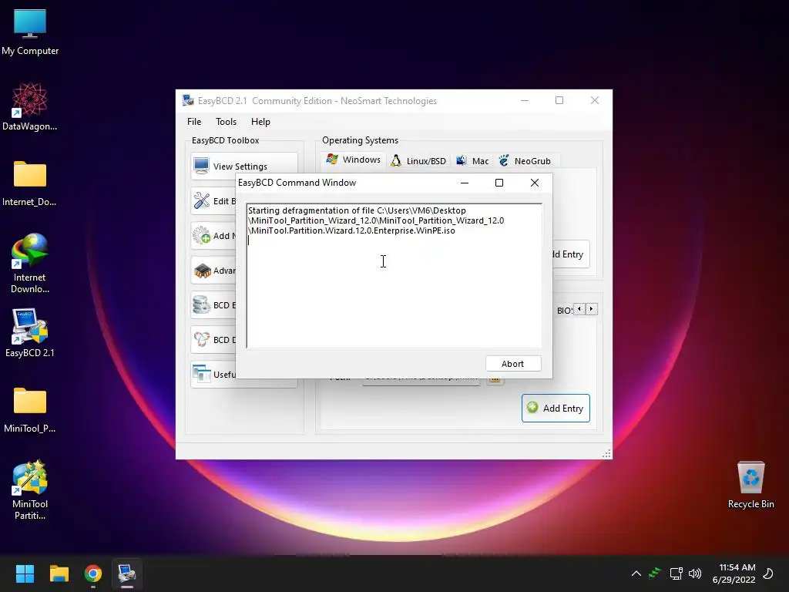Viewport: 789px width, 592px height.
Task: Click the Advanced Settings chip icon
Action: [x=203, y=271]
